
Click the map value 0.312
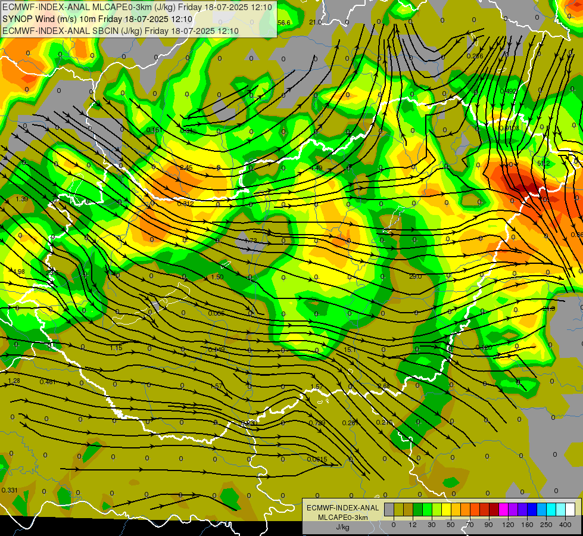tap(185, 204)
